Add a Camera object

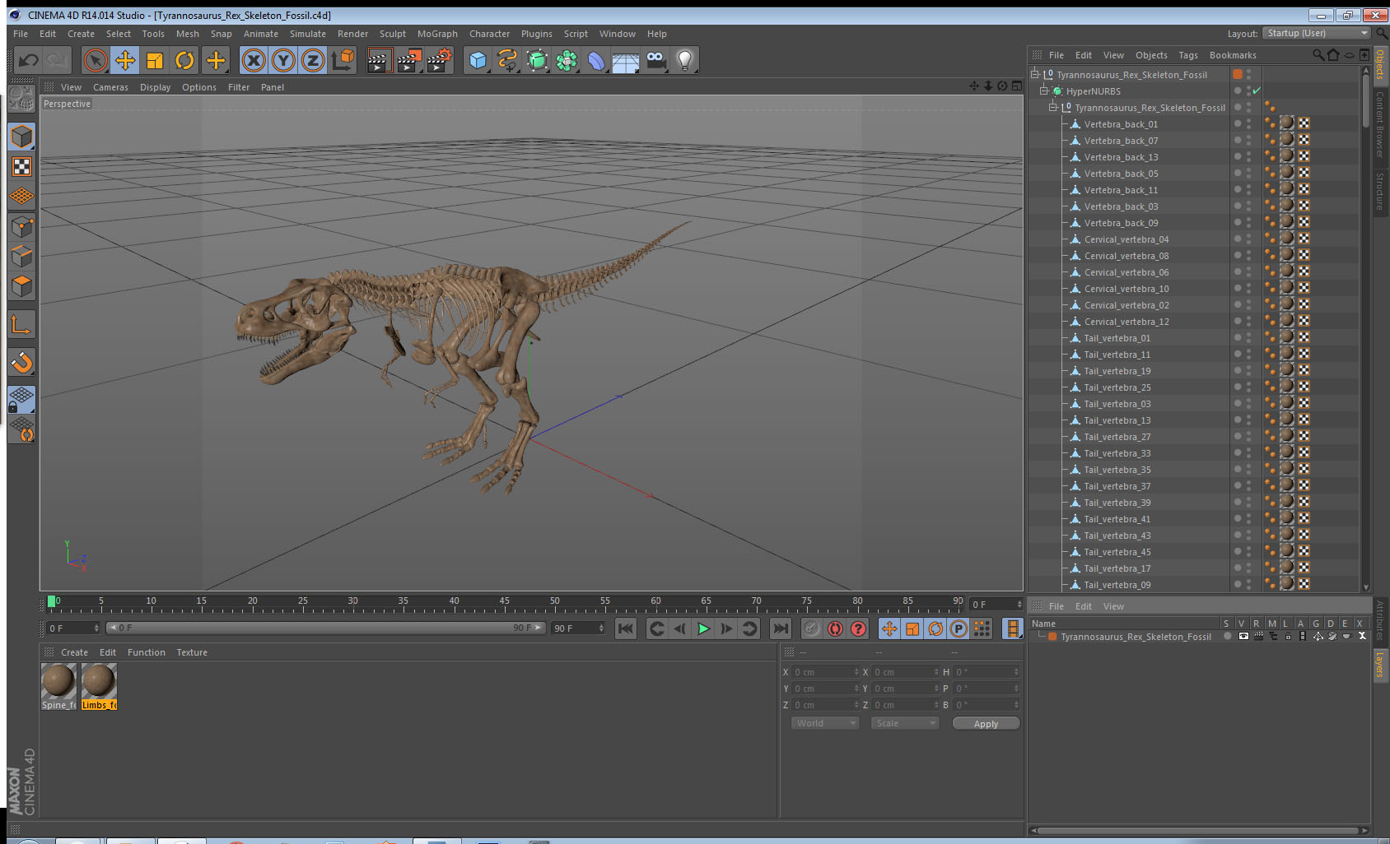[x=655, y=60]
